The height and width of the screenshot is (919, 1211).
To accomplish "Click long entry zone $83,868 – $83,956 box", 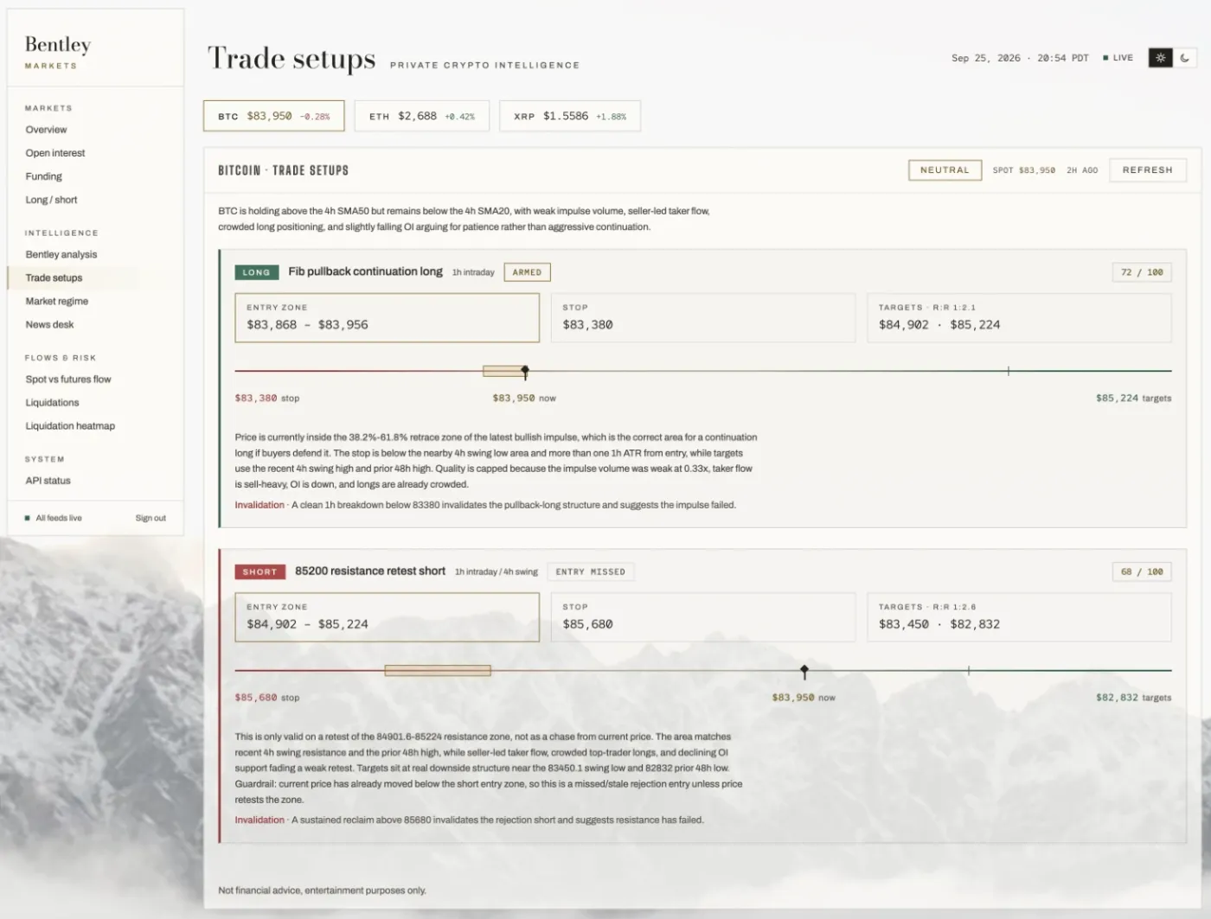I will (x=388, y=317).
